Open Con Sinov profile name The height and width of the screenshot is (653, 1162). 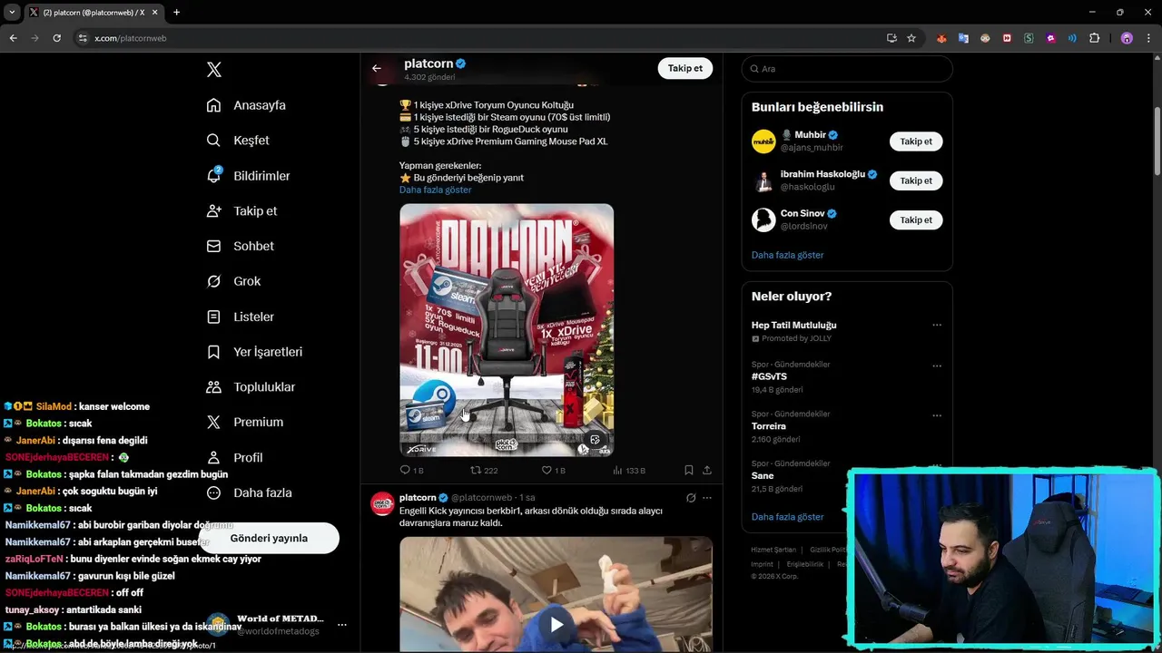[803, 213]
